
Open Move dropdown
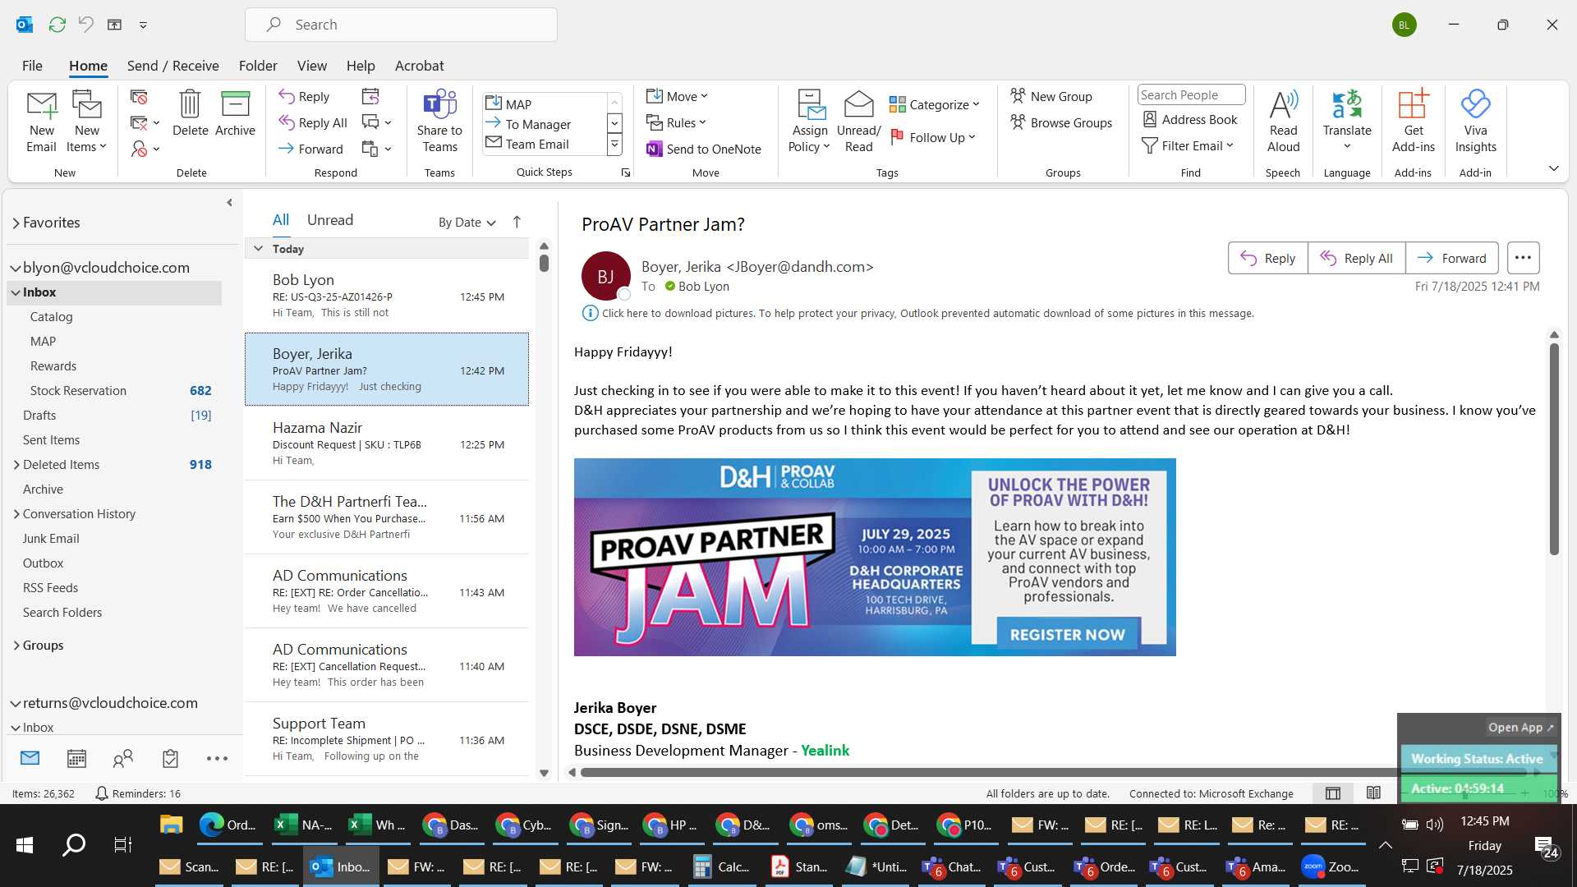point(677,96)
